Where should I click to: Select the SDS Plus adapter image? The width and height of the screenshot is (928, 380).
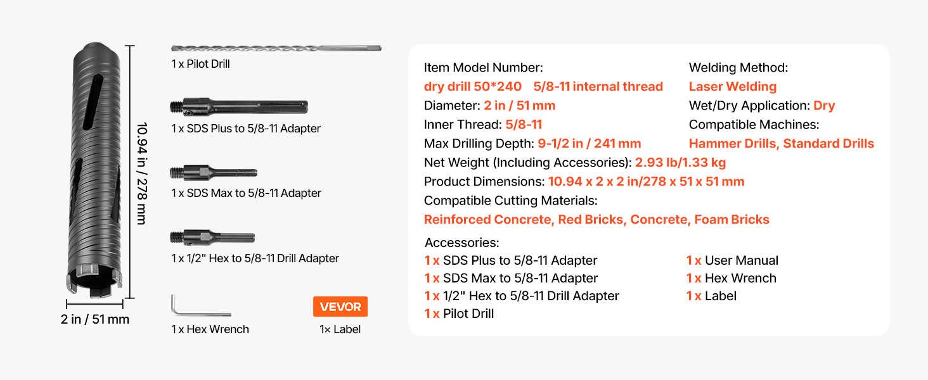239,107
